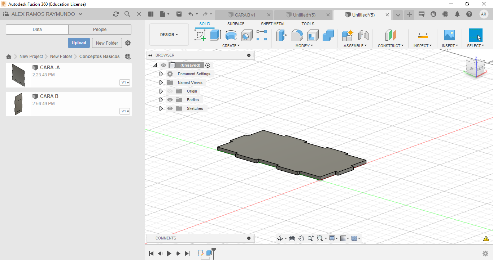Screen dimensions: 493x260
Task: Click the Redo arrow
Action: (x=205, y=14)
